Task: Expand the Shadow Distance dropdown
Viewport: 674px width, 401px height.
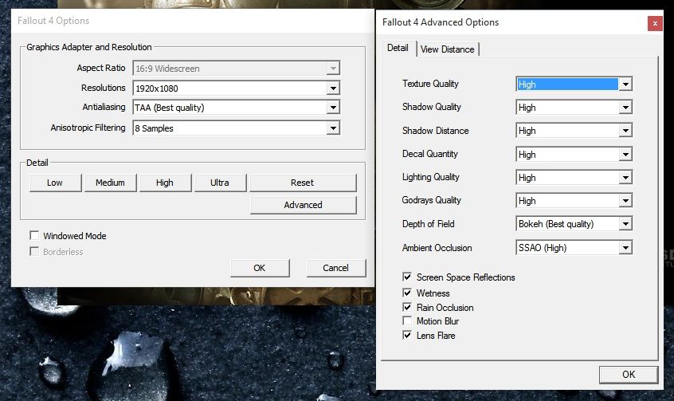Action: (574, 131)
